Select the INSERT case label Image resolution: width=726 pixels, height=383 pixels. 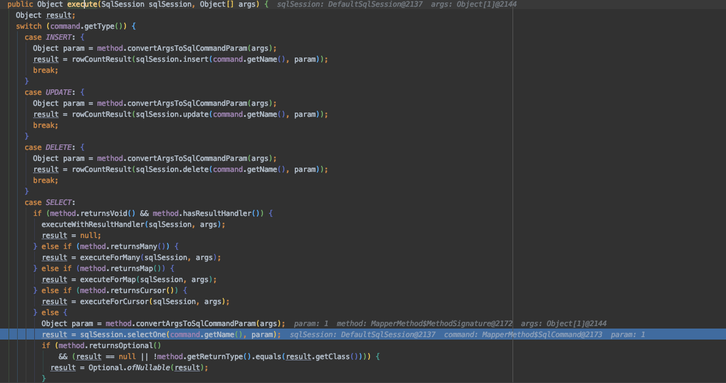59,37
